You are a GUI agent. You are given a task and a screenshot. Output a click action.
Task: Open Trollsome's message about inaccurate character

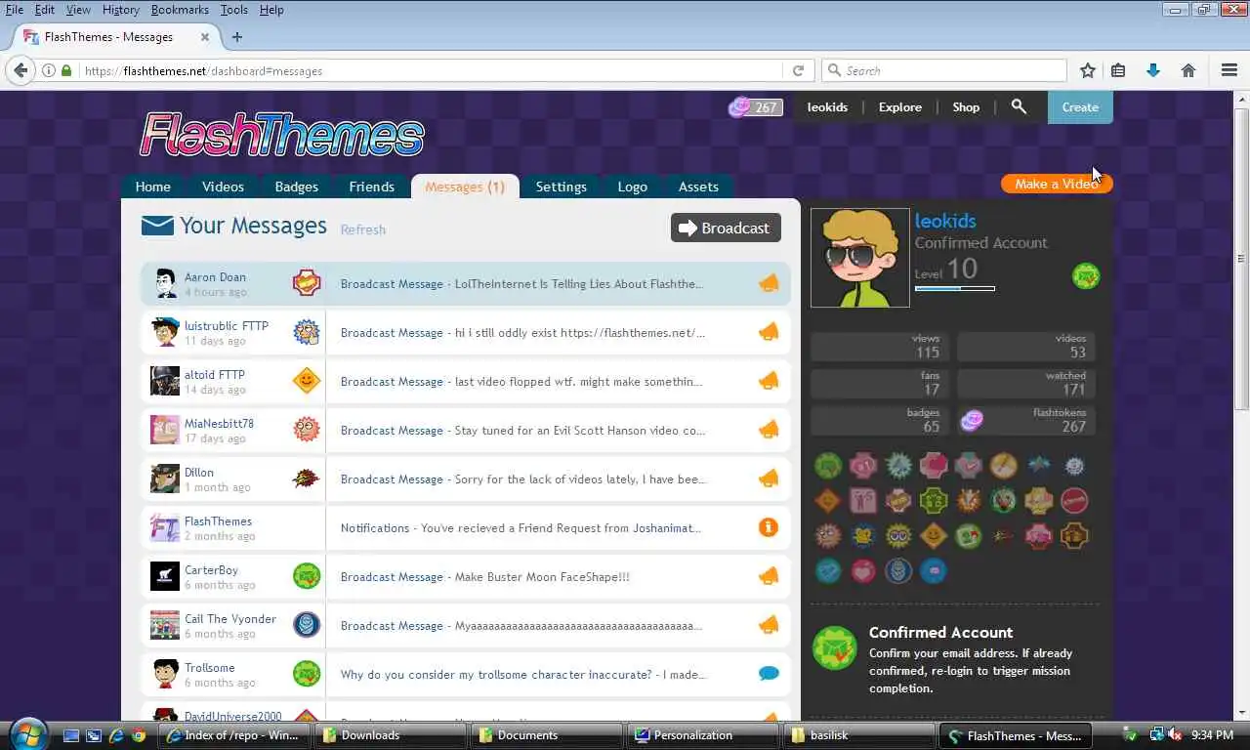click(523, 675)
